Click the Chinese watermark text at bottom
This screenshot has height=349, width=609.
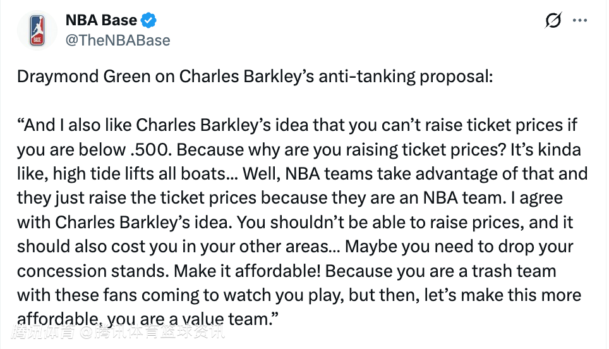pos(117,331)
